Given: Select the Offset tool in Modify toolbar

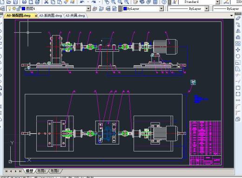Looking at the screenshot, I should pos(238,37).
